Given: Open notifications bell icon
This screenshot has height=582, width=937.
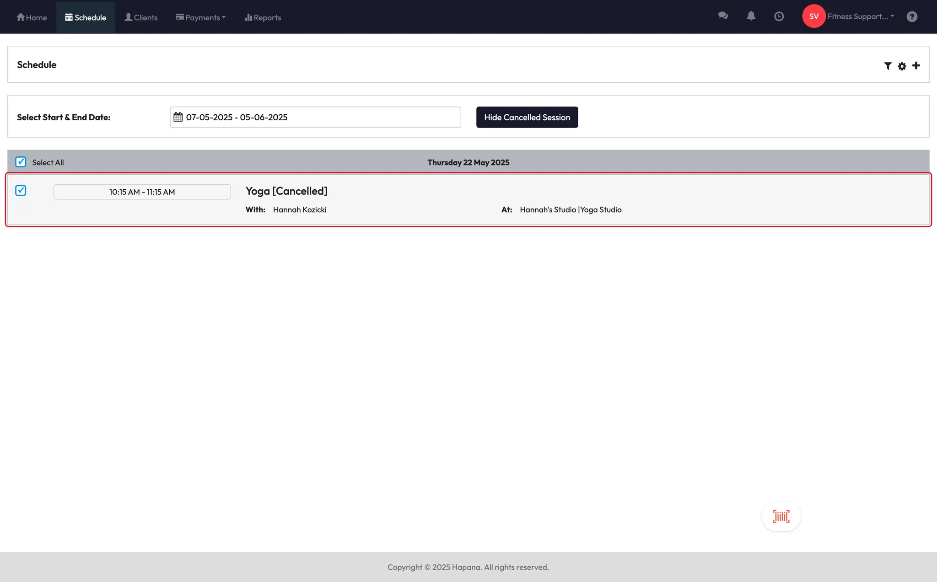Looking at the screenshot, I should 751,16.
